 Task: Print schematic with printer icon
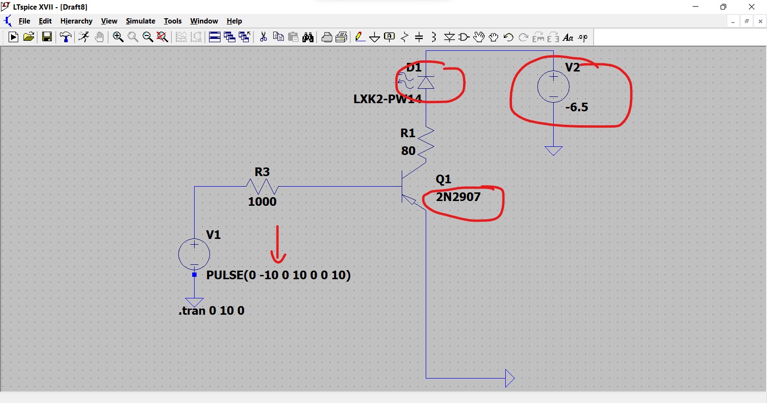click(x=341, y=37)
